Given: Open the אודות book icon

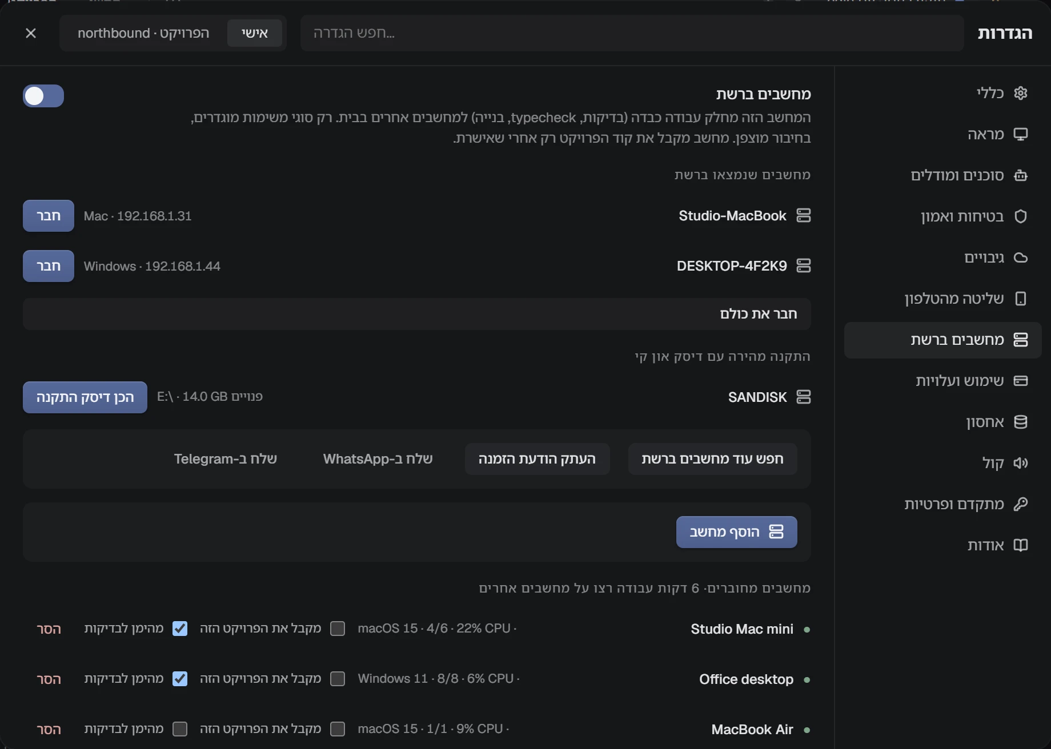Looking at the screenshot, I should [x=1021, y=545].
